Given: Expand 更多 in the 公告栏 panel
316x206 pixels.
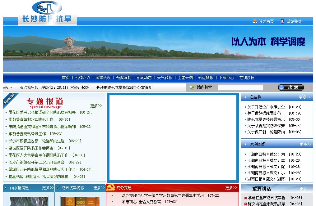Looking at the screenshot, I should click(304, 97).
